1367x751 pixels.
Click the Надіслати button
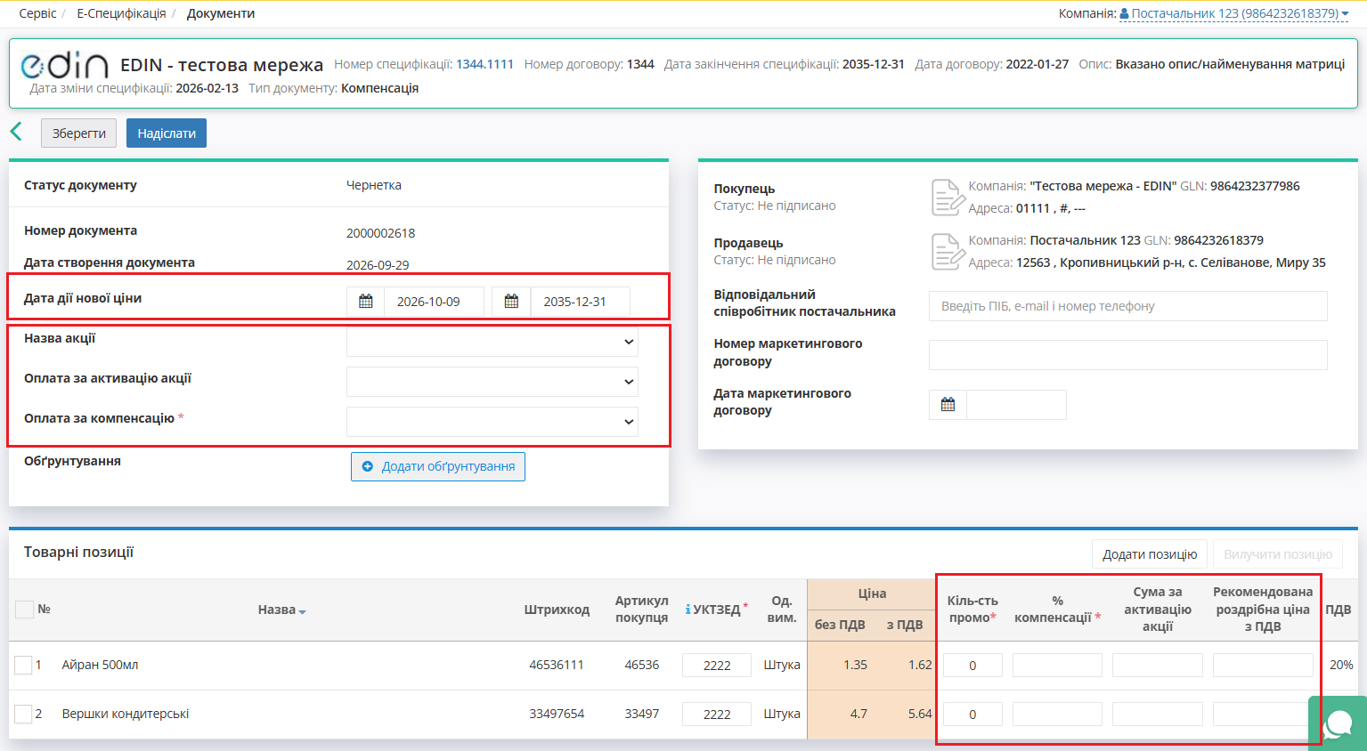pos(167,133)
